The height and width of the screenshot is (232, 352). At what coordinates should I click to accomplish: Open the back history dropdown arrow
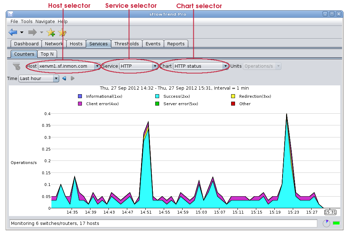(x=22, y=33)
